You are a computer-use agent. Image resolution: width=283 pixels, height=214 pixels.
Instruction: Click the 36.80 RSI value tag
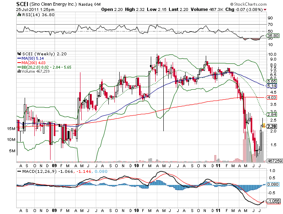(x=272, y=36)
